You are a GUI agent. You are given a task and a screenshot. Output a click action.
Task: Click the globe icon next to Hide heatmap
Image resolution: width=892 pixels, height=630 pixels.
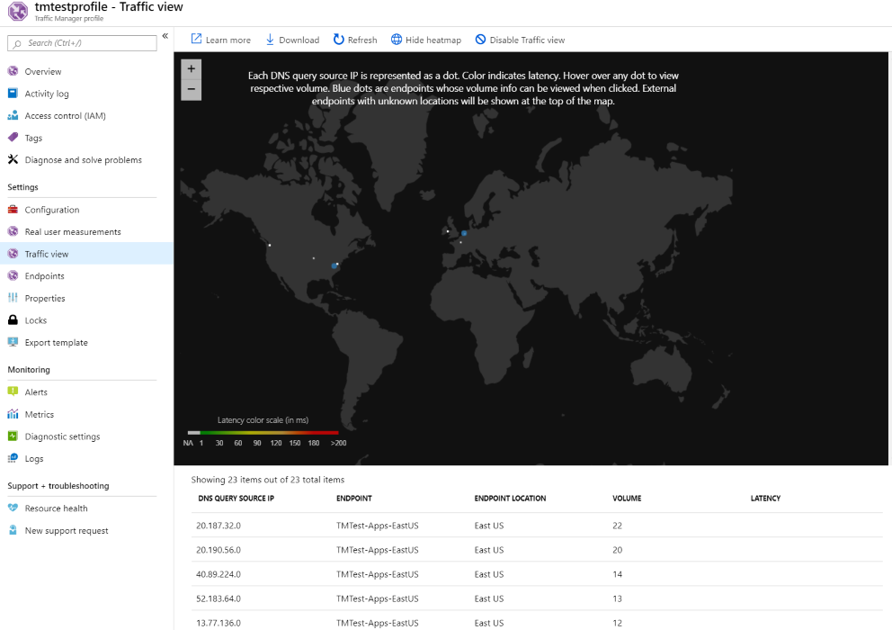pos(397,40)
